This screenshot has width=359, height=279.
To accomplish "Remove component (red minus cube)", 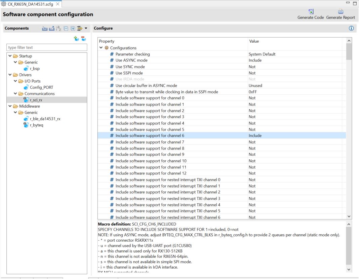I will 84,38.
